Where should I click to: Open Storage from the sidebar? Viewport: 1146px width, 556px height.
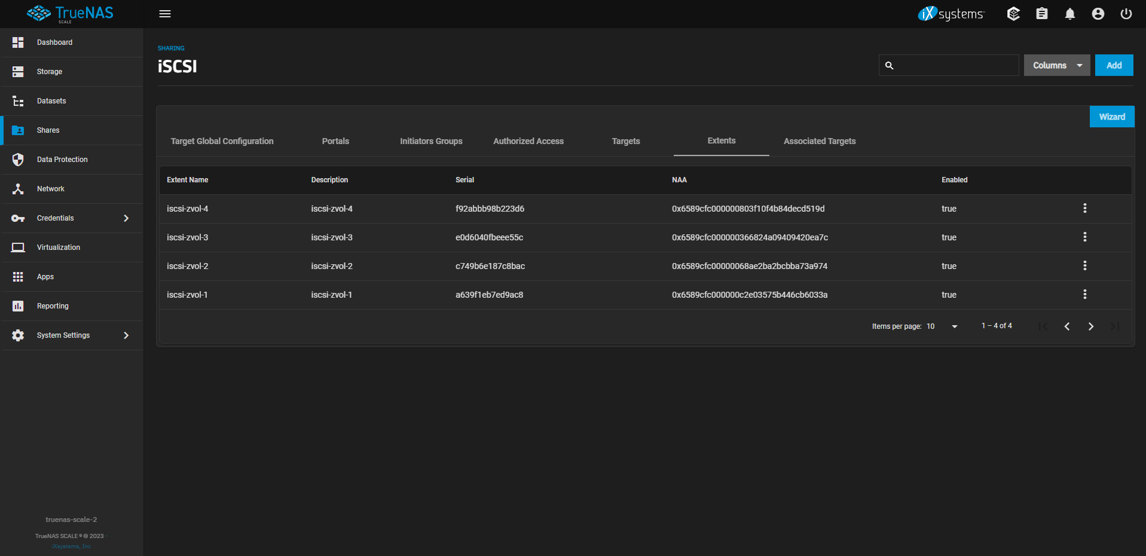click(50, 72)
